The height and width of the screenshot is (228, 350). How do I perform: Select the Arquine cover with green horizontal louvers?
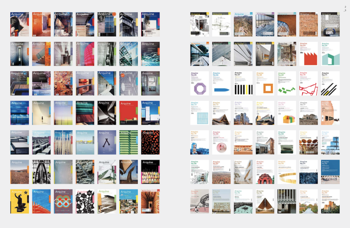point(129,142)
